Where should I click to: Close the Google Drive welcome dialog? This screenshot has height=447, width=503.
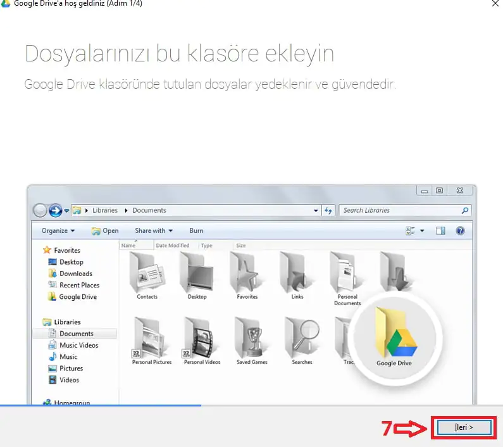click(495, 4)
